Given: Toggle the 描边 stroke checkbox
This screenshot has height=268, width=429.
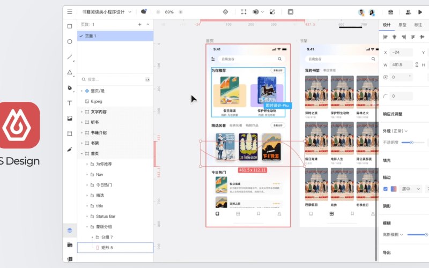Looking at the screenshot, I should tap(386, 189).
